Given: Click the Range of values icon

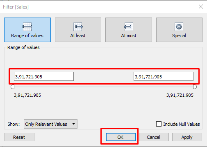Looking at the screenshot, I should pos(27,27).
